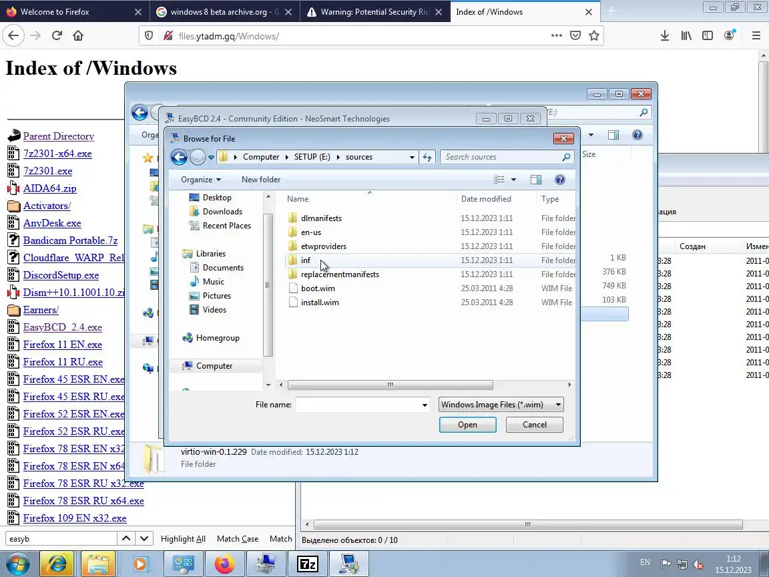Click Back button in Browse for File dialog
The image size is (769, 577).
coord(179,157)
